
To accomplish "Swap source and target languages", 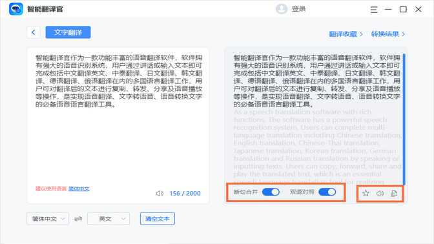I will pos(78,219).
